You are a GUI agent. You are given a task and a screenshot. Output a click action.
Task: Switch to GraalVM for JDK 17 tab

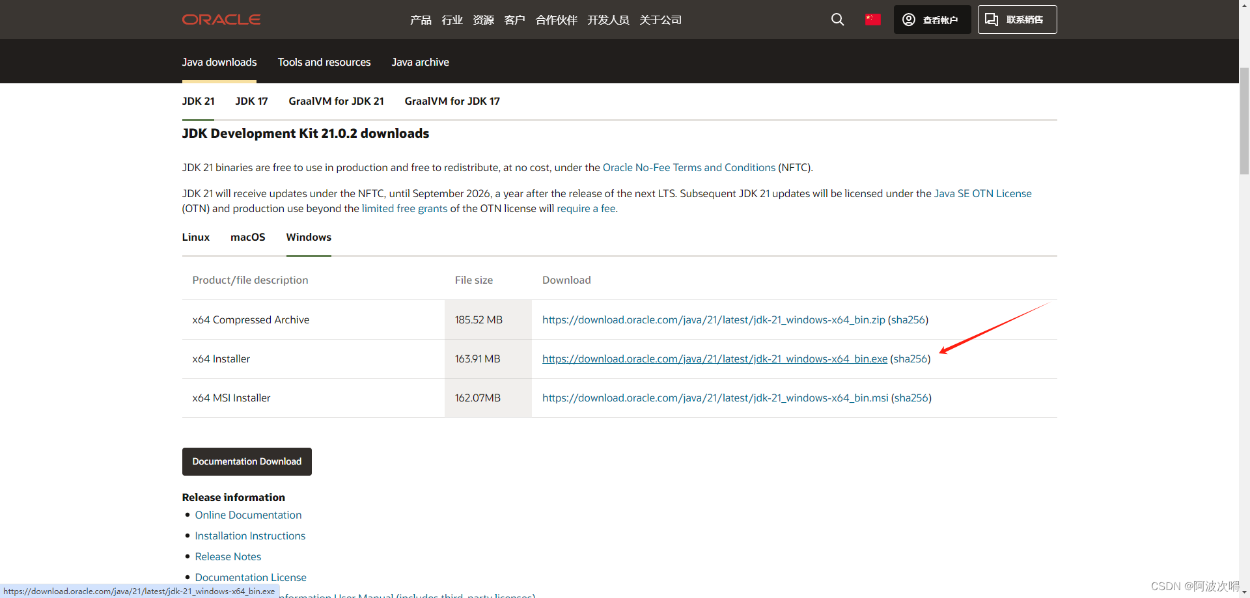pyautogui.click(x=452, y=101)
